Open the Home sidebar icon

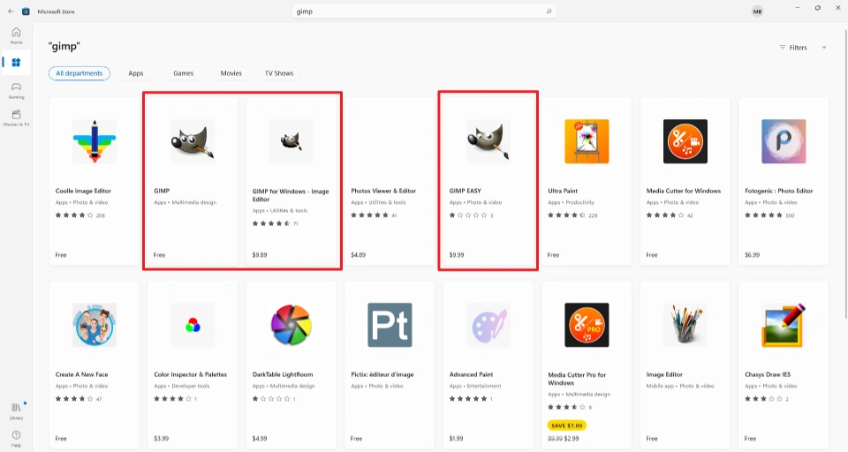16,35
